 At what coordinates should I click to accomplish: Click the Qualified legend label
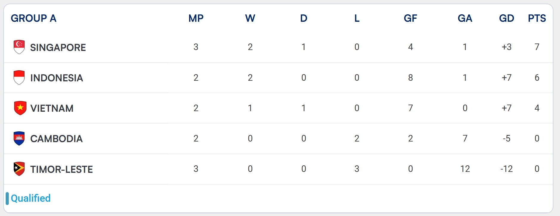pos(31,198)
